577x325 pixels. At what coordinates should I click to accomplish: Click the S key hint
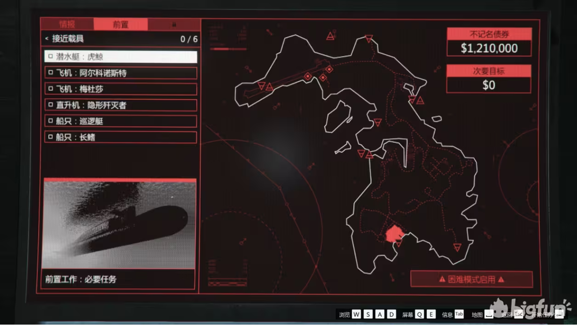368,314
